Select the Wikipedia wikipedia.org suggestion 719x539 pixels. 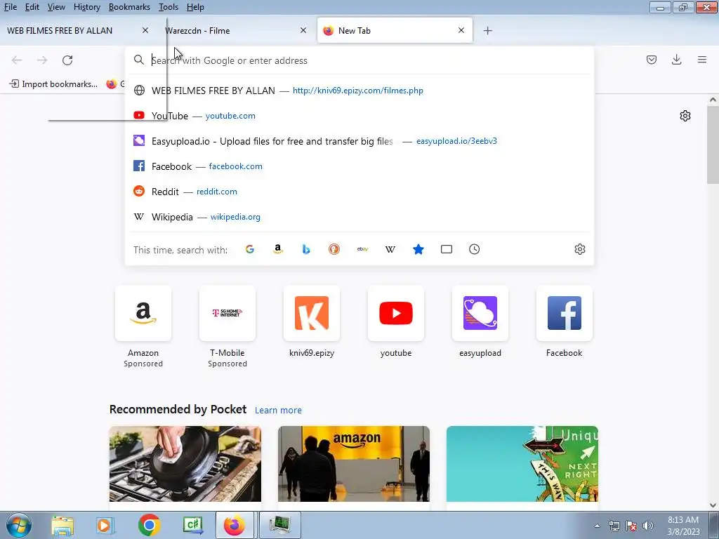[359, 217]
